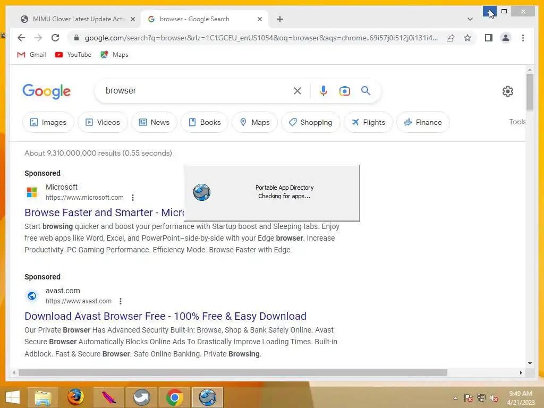Viewport: 544px width, 408px height.
Task: Search by image with camera icon
Action: click(344, 91)
